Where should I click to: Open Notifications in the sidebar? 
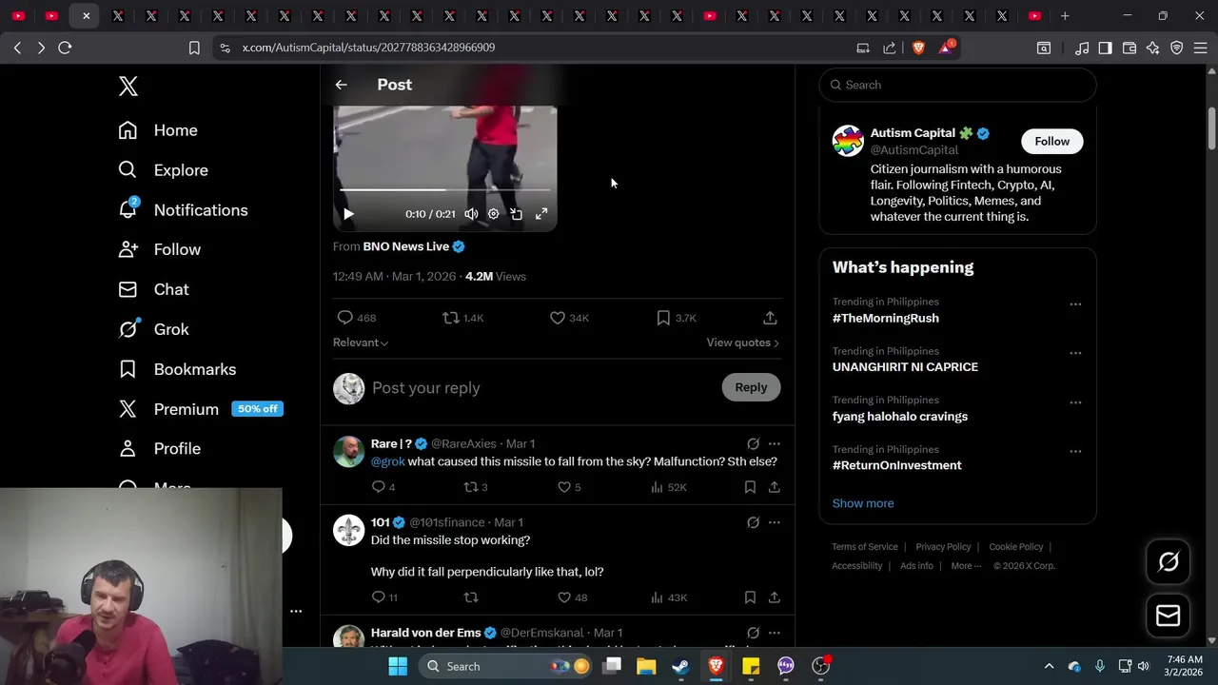[x=183, y=210]
